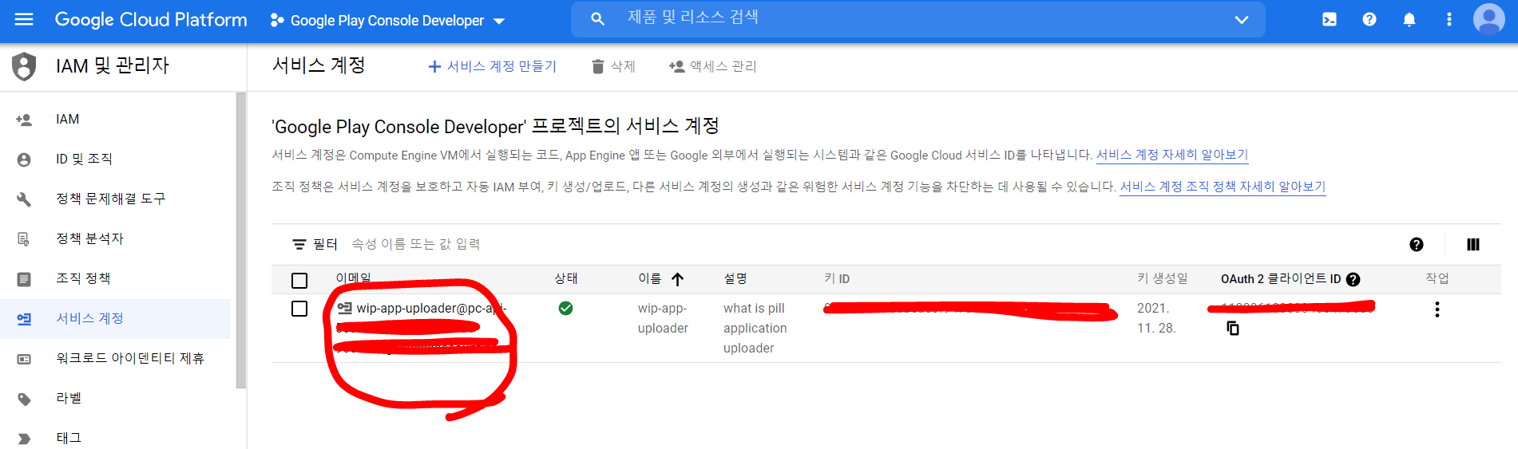Open the user account avatar
This screenshot has height=449, width=1518.
pyautogui.click(x=1489, y=19)
